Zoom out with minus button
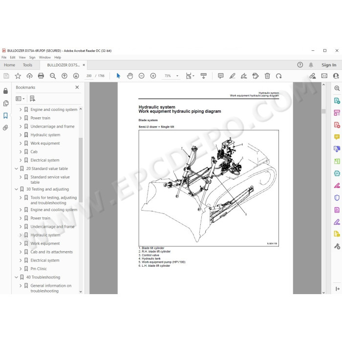The height and width of the screenshot is (342, 342). click(142, 76)
